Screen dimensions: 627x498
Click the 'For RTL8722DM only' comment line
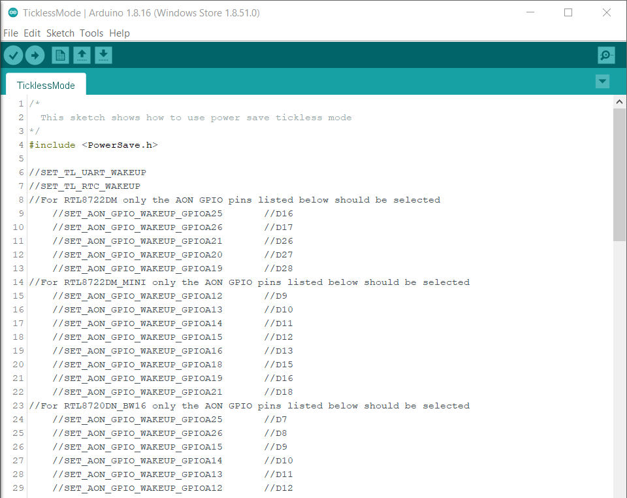pos(234,200)
